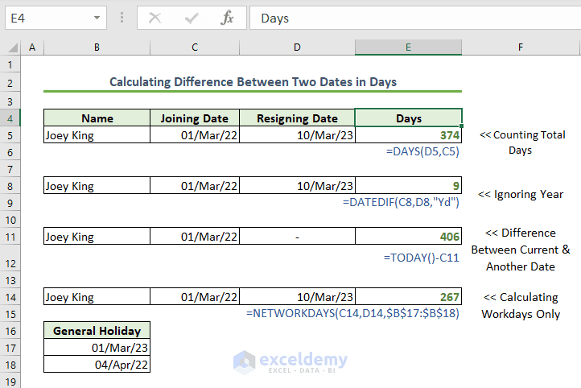The image size is (581, 388).
Task: Select column D header
Action: pos(297,47)
